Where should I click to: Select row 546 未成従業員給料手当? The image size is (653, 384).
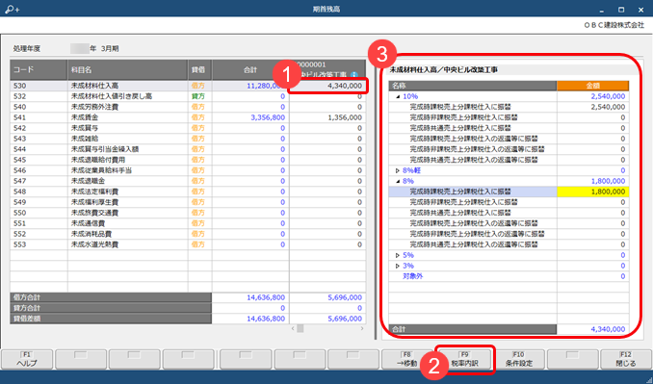pyautogui.click(x=188, y=170)
